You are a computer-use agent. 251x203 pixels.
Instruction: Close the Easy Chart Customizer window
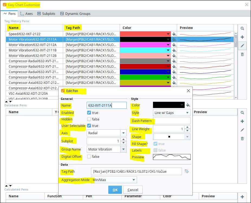tap(246, 5)
